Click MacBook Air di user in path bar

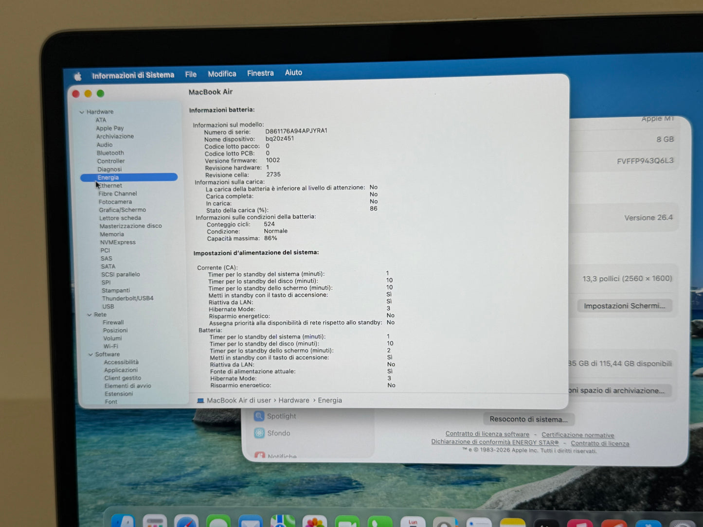click(x=239, y=401)
